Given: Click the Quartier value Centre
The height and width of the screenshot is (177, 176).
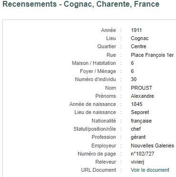Looking at the screenshot, I should coord(138,46).
